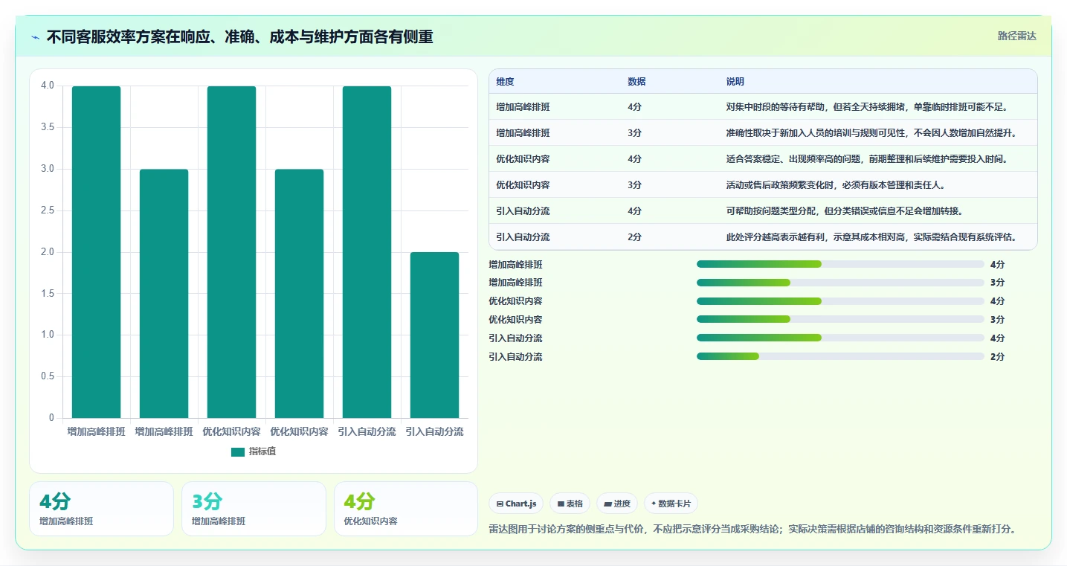Click the 3.5 tick on the y-axis
This screenshot has height=566, width=1067.
pyautogui.click(x=48, y=127)
